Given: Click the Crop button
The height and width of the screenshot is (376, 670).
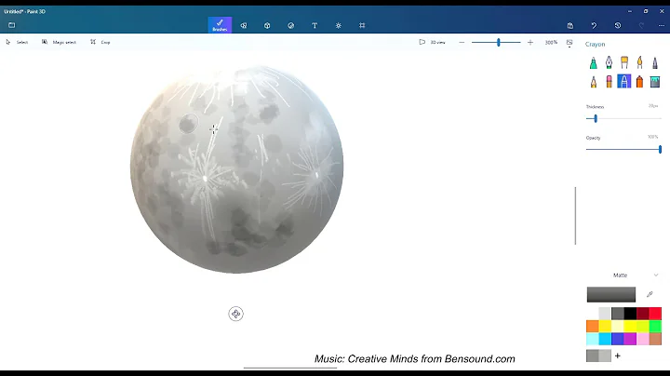Looking at the screenshot, I should pyautogui.click(x=100, y=42).
